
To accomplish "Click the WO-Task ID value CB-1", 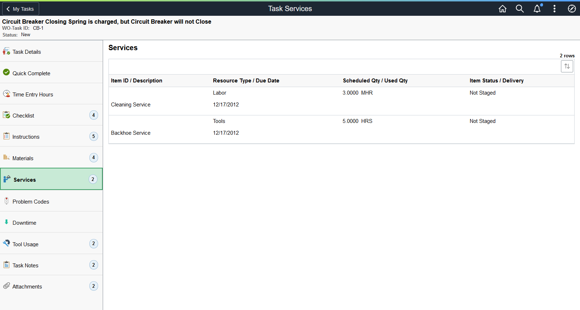I will 38,28.
